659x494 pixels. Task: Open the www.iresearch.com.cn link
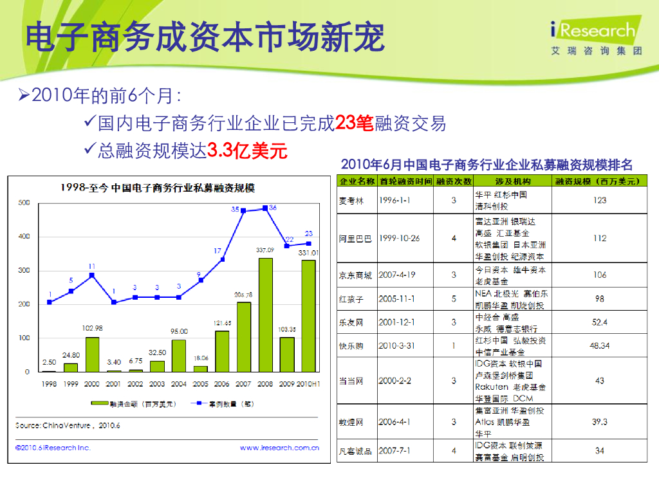pos(279,448)
